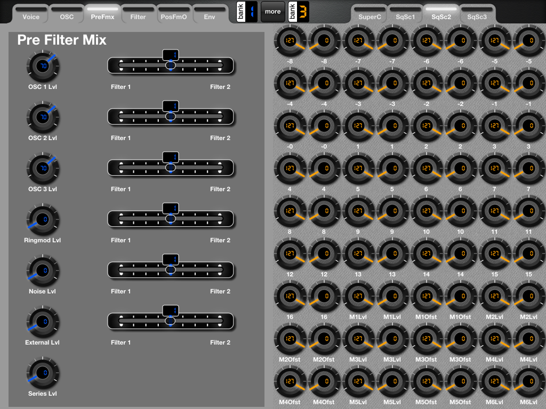This screenshot has height=409, width=546.
Task: Click the step 12 knob showing 0
Action: (324, 253)
